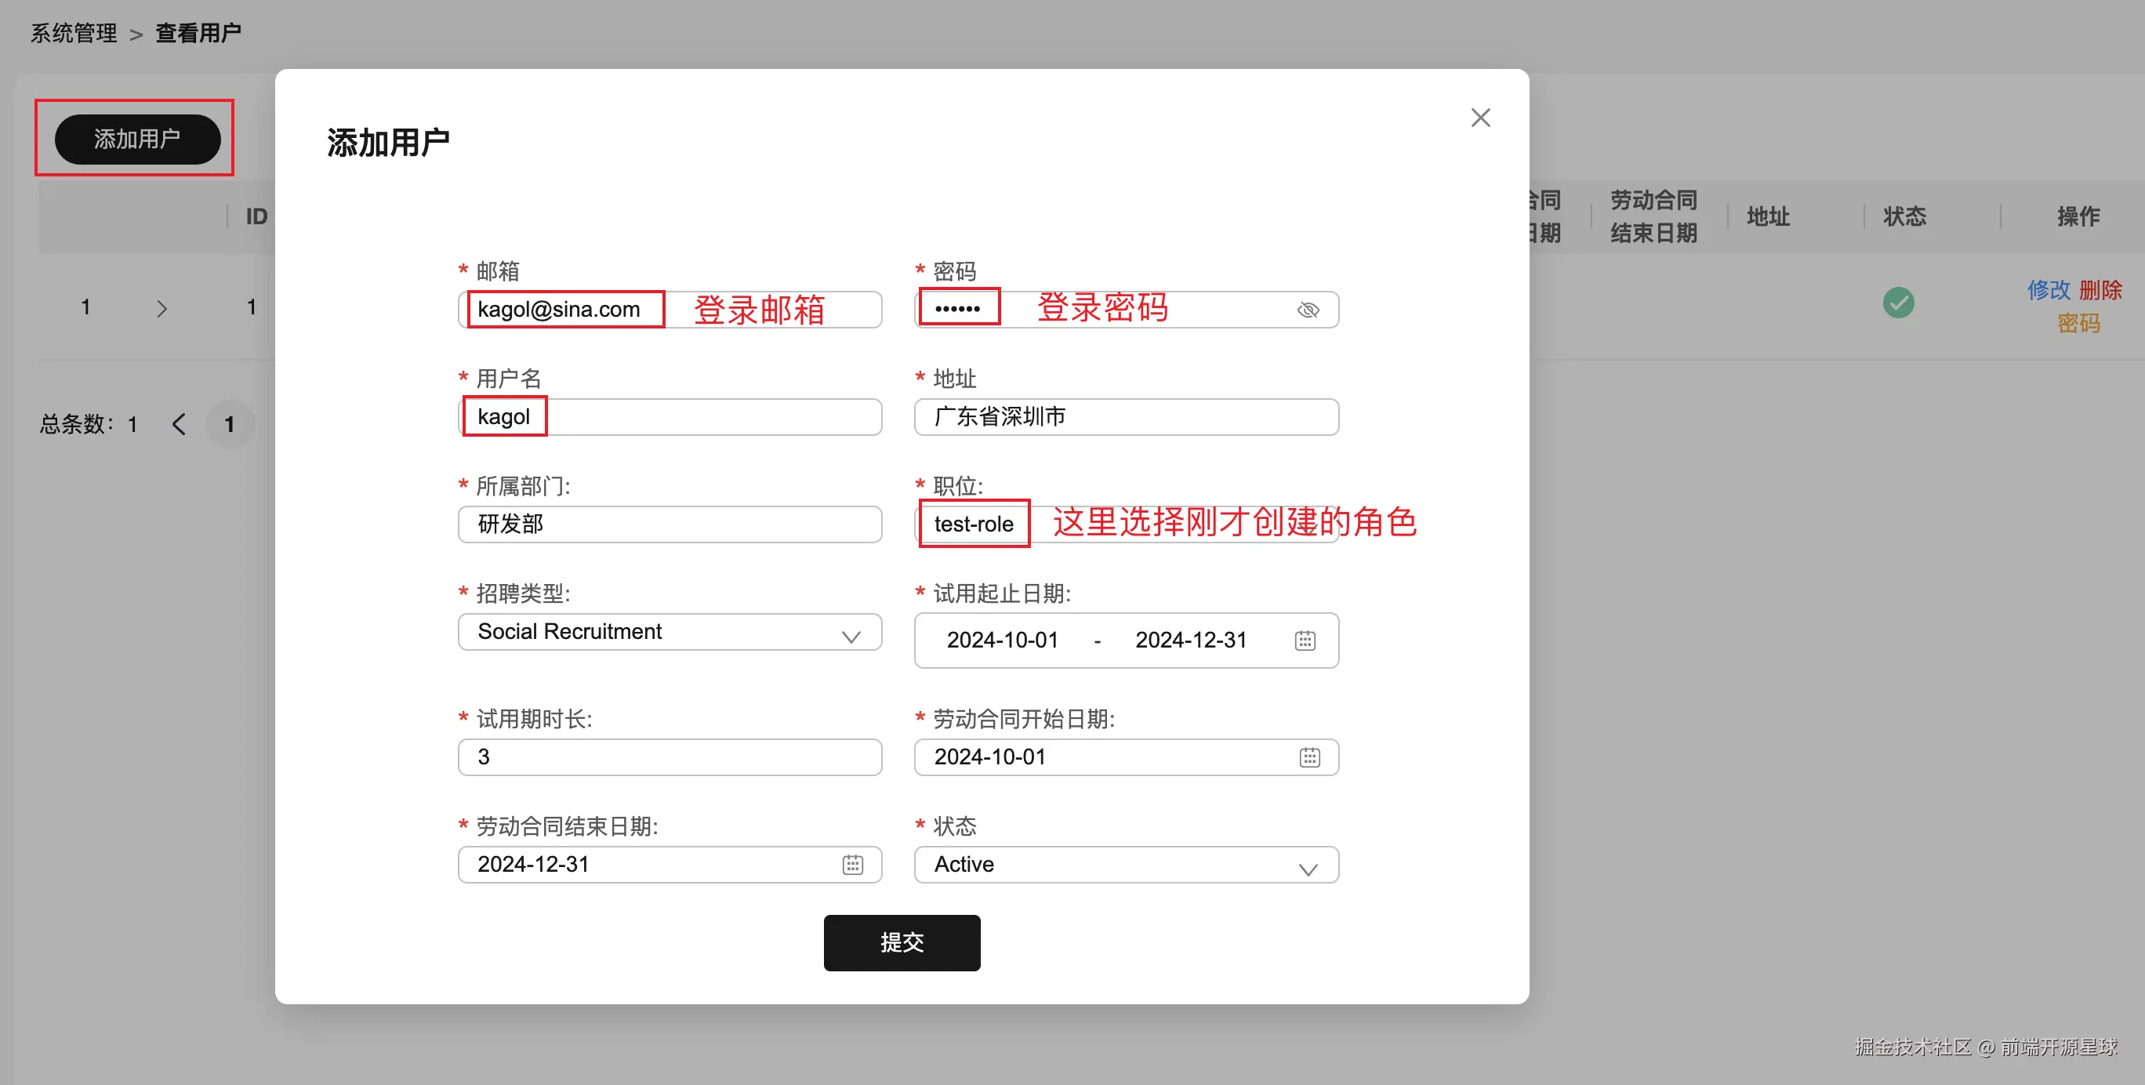Open calendar icon for 劳动合同结束日期

[x=852, y=865]
